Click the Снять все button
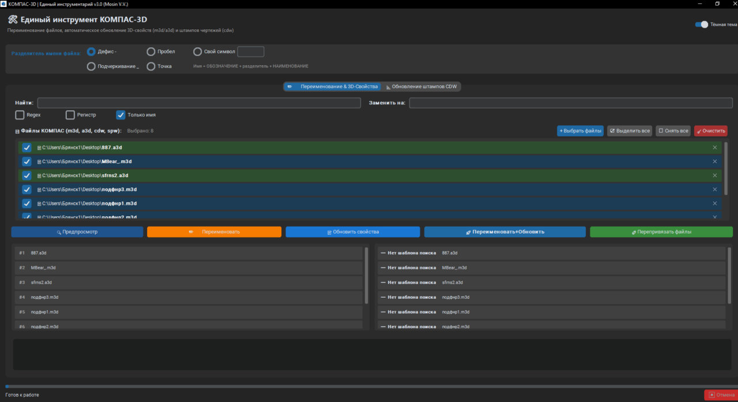This screenshot has width=738, height=402. click(673, 131)
